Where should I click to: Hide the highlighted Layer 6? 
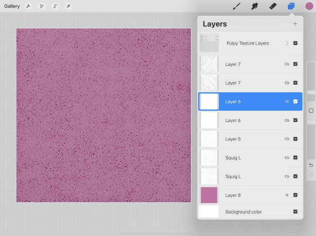(x=295, y=101)
